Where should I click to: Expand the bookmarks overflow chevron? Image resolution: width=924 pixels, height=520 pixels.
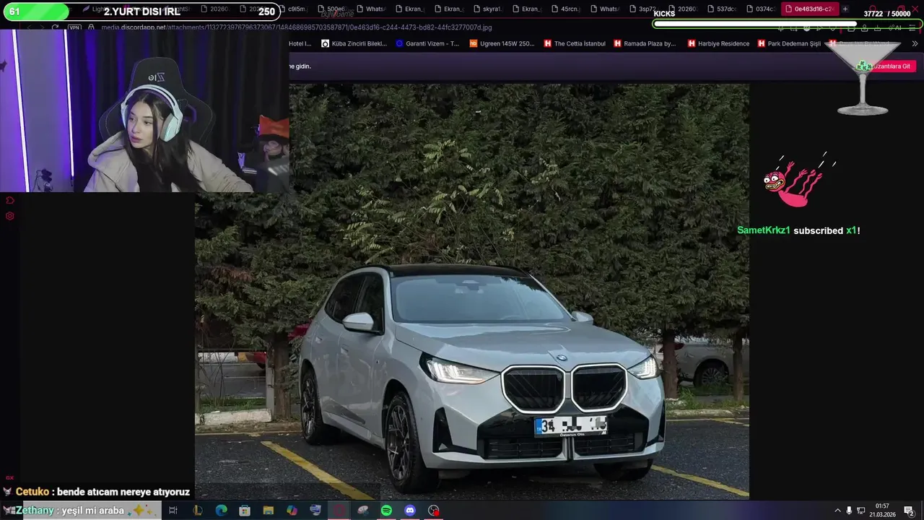(915, 43)
